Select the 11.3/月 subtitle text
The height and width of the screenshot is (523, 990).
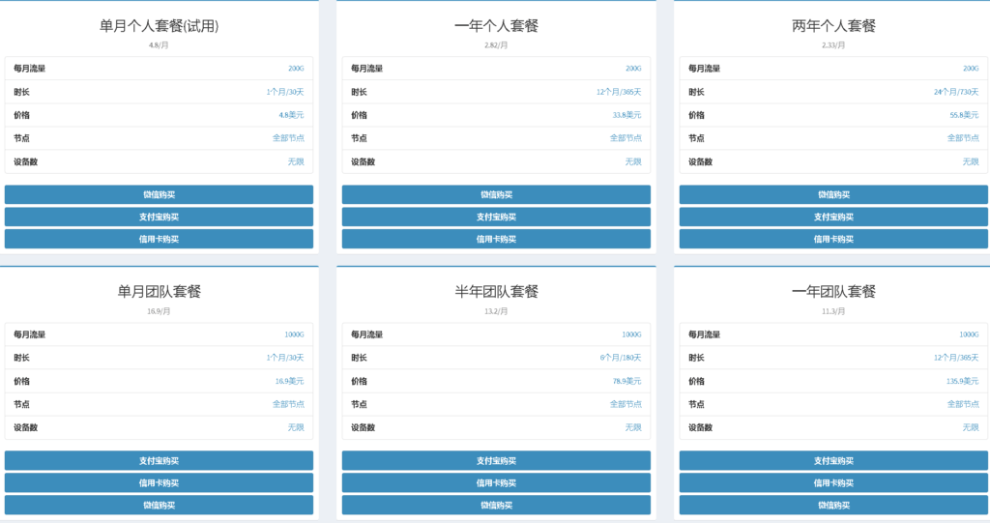click(x=833, y=311)
